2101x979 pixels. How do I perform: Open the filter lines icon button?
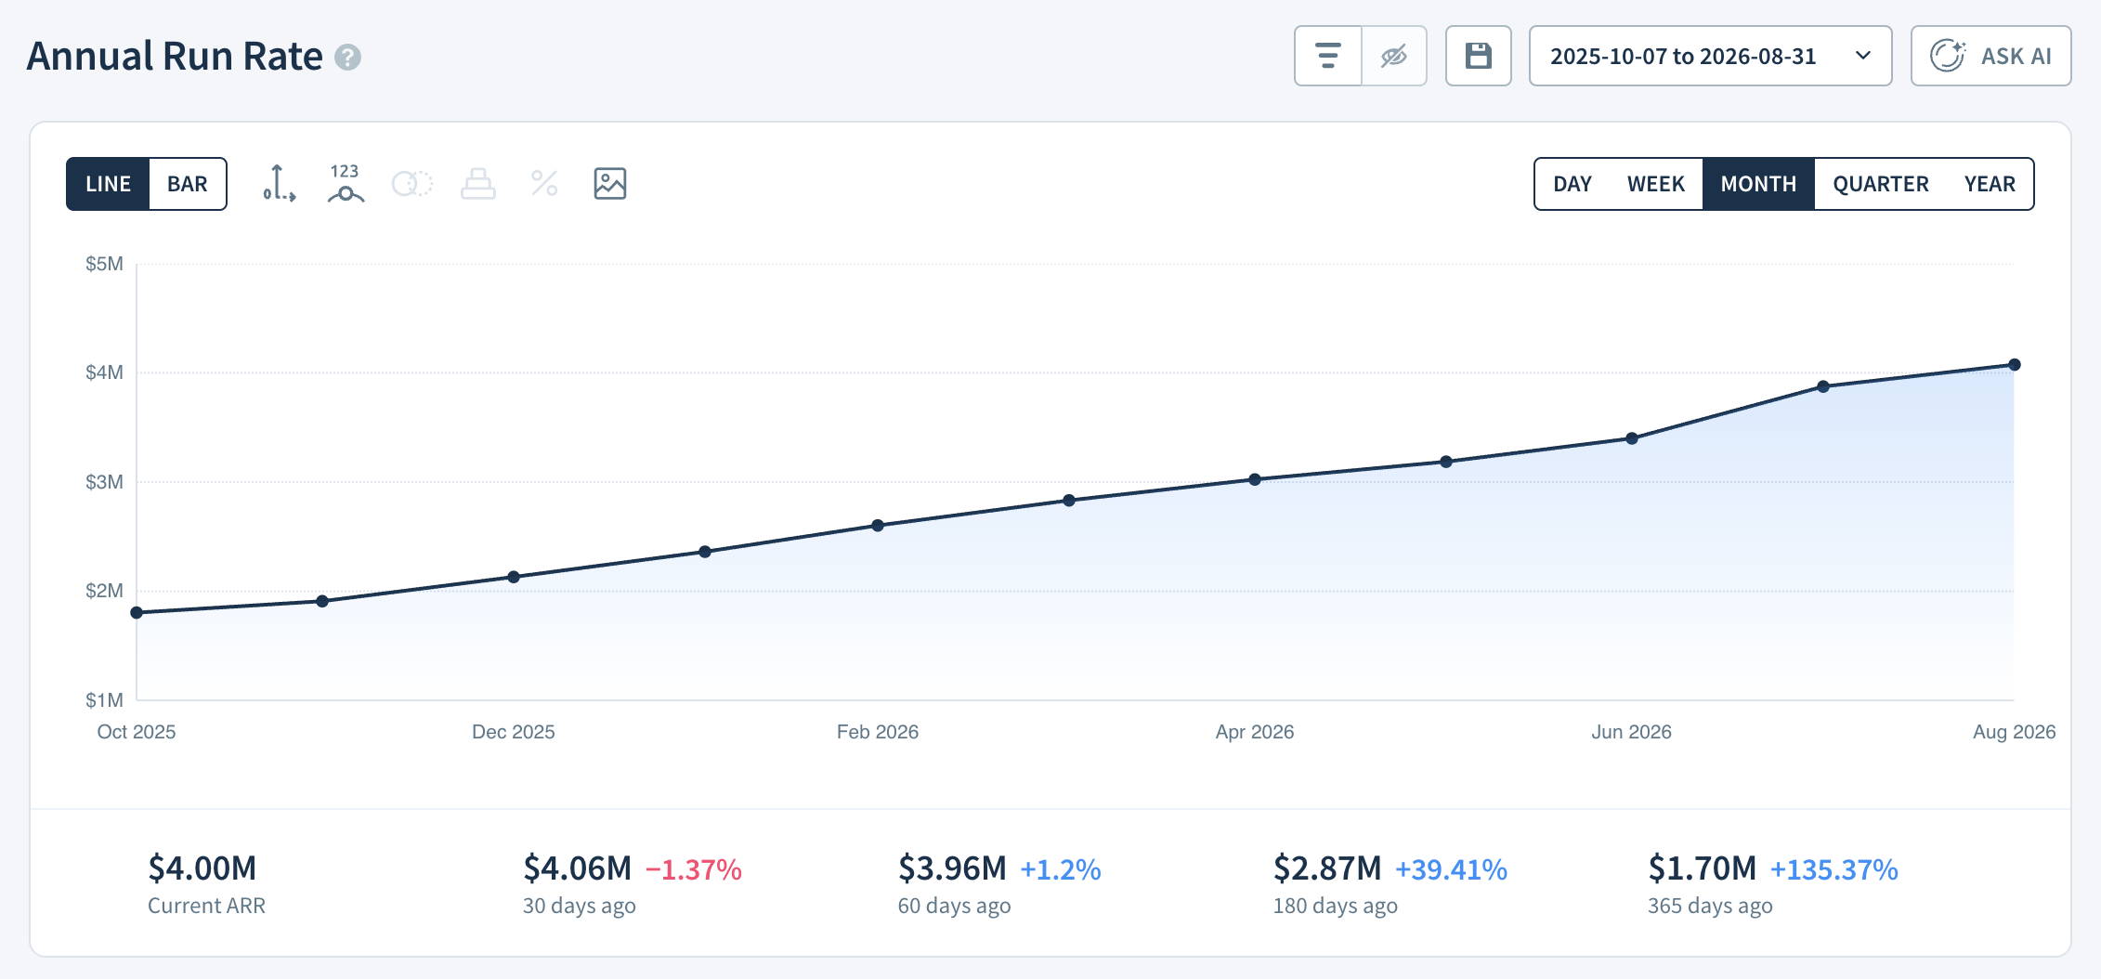1328,56
